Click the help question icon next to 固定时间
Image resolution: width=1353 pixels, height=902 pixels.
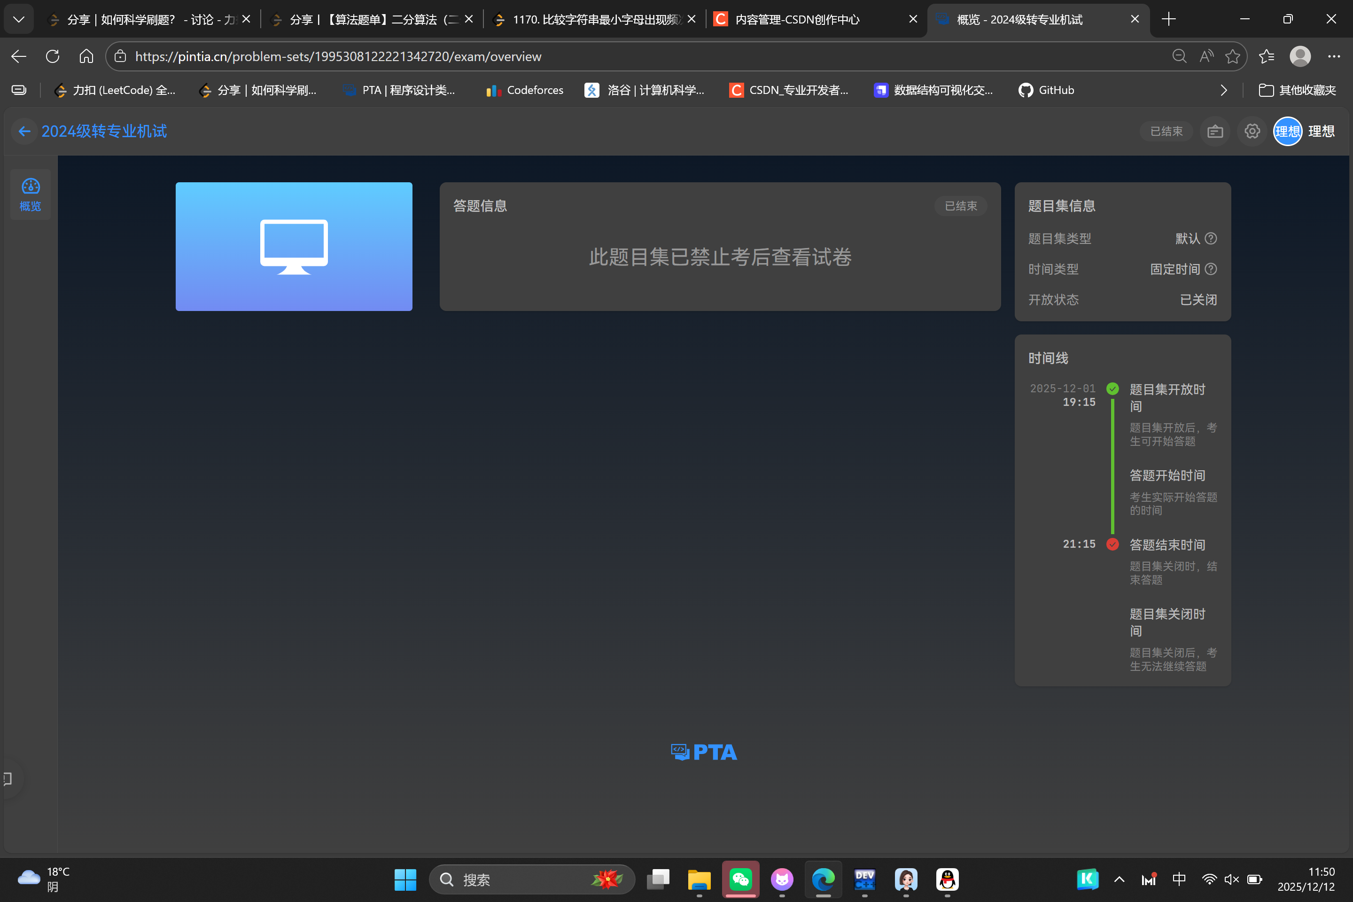pyautogui.click(x=1212, y=269)
